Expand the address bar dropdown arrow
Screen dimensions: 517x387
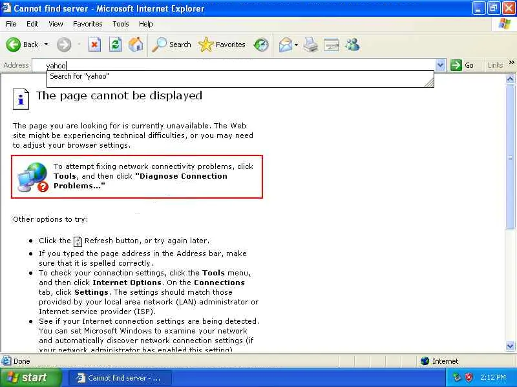point(441,65)
